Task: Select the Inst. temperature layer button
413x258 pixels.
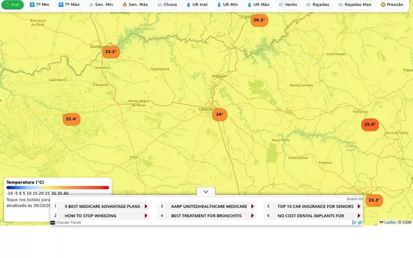Action: coord(12,4)
